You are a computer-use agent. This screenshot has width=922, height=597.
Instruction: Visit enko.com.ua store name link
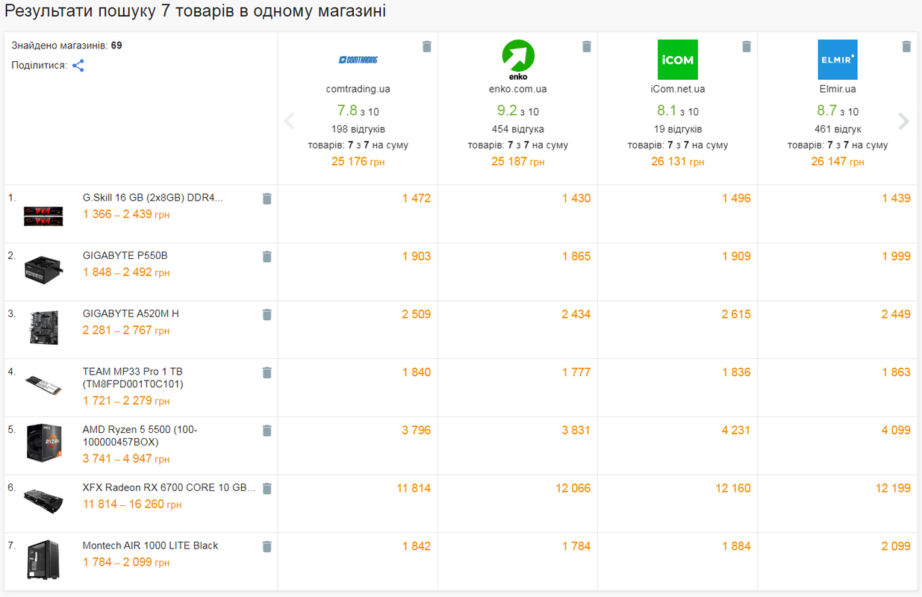coord(518,89)
